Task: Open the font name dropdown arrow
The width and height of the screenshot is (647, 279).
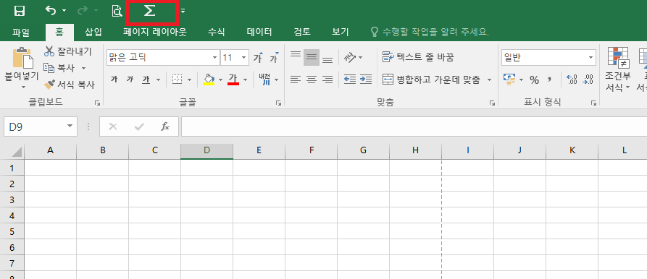Action: [214, 57]
